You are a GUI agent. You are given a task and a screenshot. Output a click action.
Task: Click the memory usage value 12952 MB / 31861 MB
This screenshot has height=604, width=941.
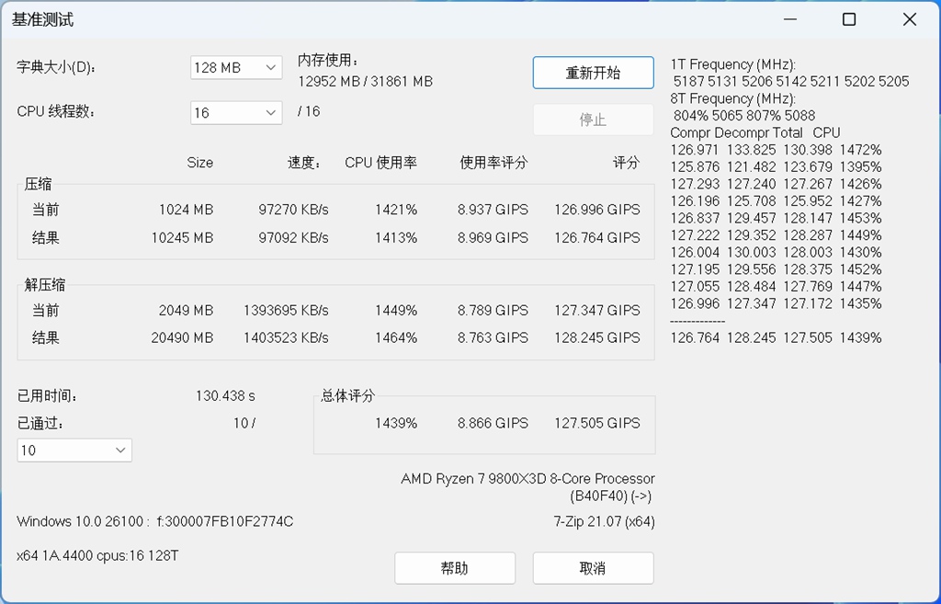coord(366,82)
